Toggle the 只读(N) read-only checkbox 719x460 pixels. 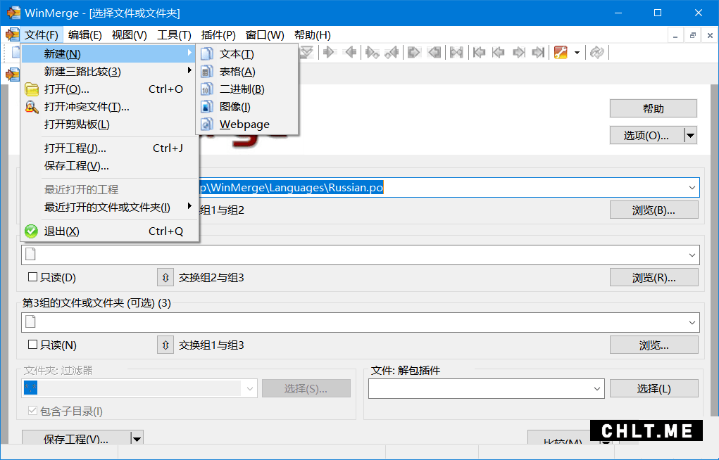pyautogui.click(x=32, y=345)
